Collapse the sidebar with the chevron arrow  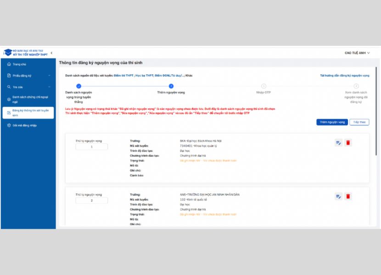tap(51, 54)
